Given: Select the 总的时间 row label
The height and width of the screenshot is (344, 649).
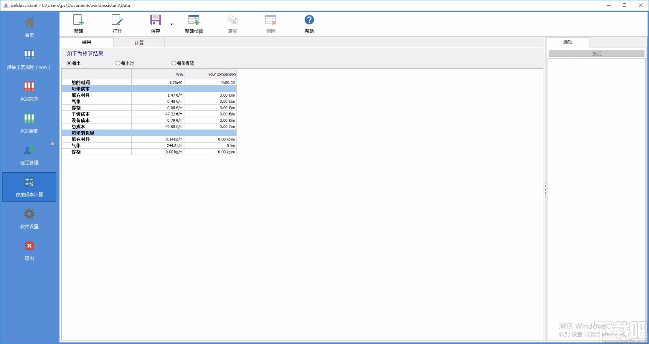Looking at the screenshot, I should tap(81, 82).
